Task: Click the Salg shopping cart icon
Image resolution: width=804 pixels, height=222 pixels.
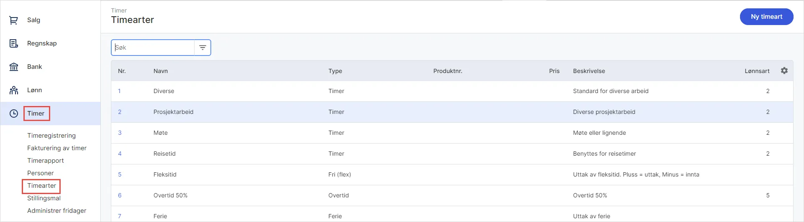Action: click(14, 20)
